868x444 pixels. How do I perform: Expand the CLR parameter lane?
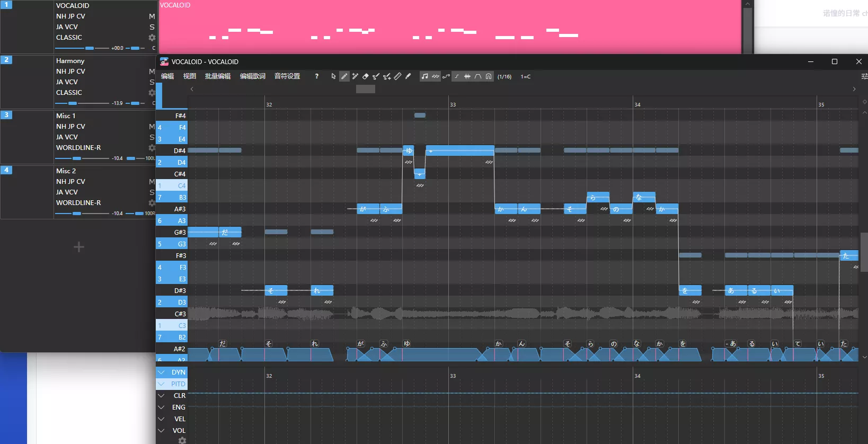161,396
